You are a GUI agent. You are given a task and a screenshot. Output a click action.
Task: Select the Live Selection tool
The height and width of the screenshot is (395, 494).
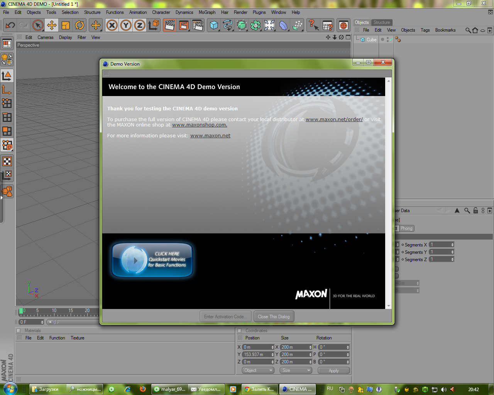click(38, 25)
